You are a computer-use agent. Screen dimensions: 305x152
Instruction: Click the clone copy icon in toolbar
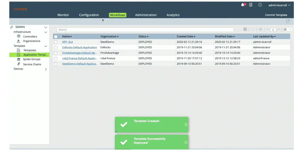[x=260, y=29]
